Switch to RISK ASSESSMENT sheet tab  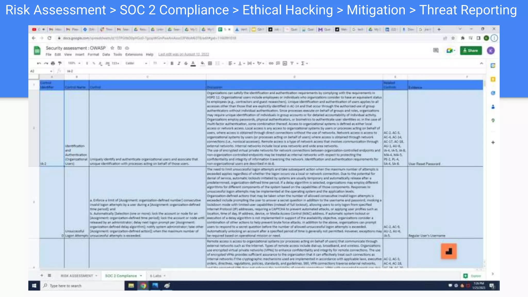coord(77,276)
